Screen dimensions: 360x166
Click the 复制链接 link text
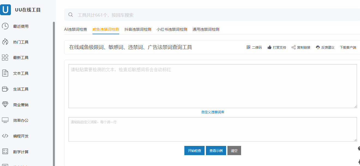304,48
